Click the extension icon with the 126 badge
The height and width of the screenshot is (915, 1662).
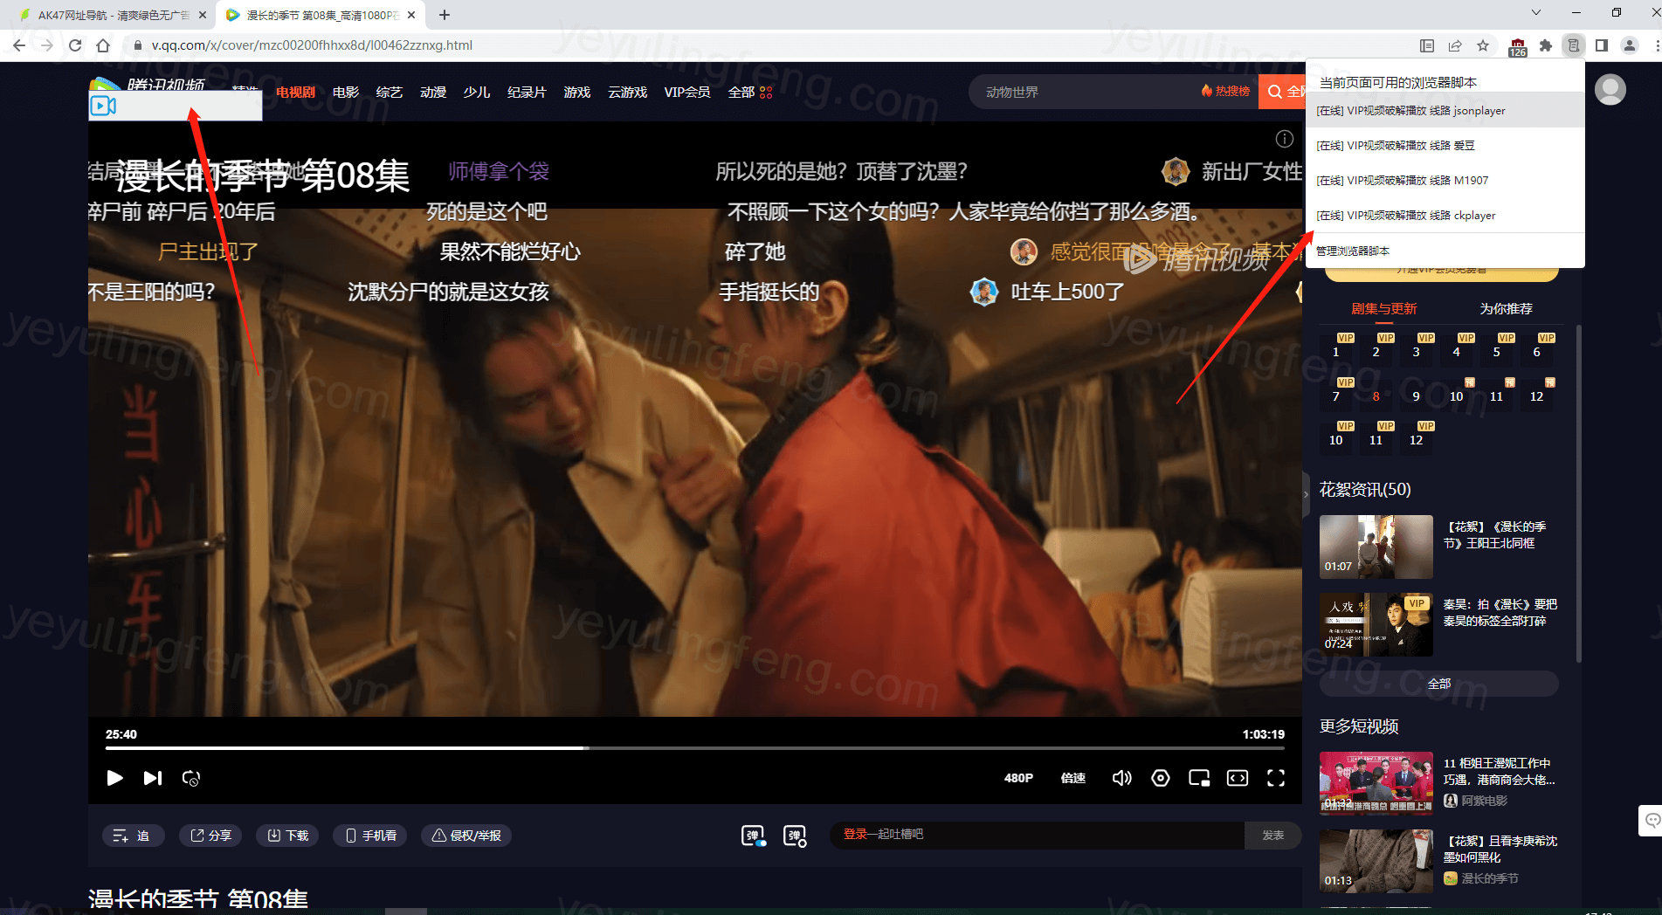coord(1518,47)
